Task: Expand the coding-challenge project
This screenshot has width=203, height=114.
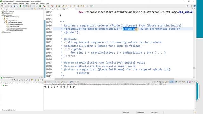Action: click(1, 11)
